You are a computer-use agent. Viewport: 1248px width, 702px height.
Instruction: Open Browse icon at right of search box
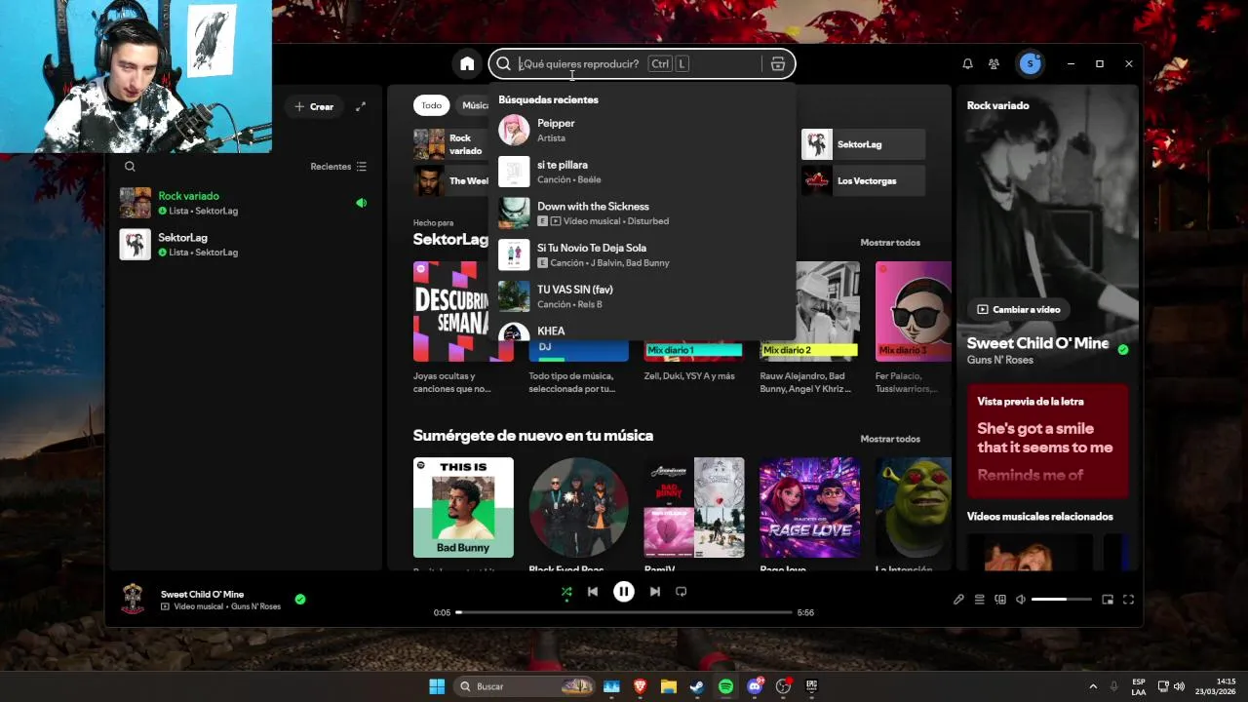(778, 64)
